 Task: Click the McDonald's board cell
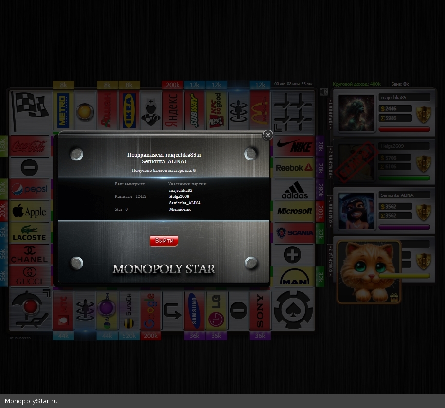260,111
